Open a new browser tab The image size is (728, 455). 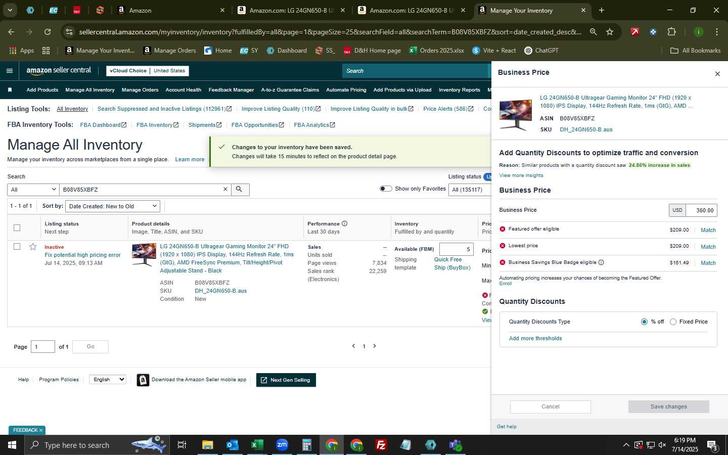[x=601, y=10]
